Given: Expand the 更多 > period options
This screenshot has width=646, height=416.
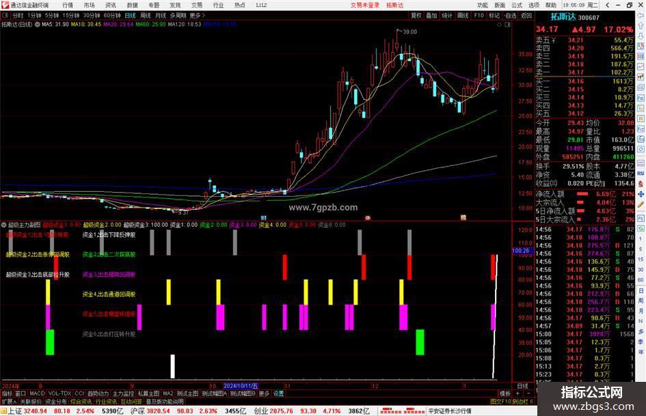Looking at the screenshot, I should pyautogui.click(x=197, y=15).
